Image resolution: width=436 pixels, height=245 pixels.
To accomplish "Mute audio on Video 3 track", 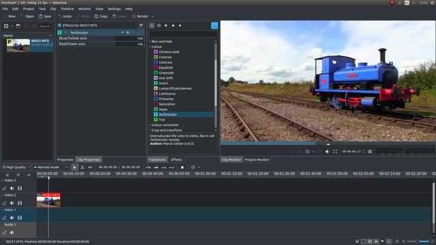I will 12,189.
